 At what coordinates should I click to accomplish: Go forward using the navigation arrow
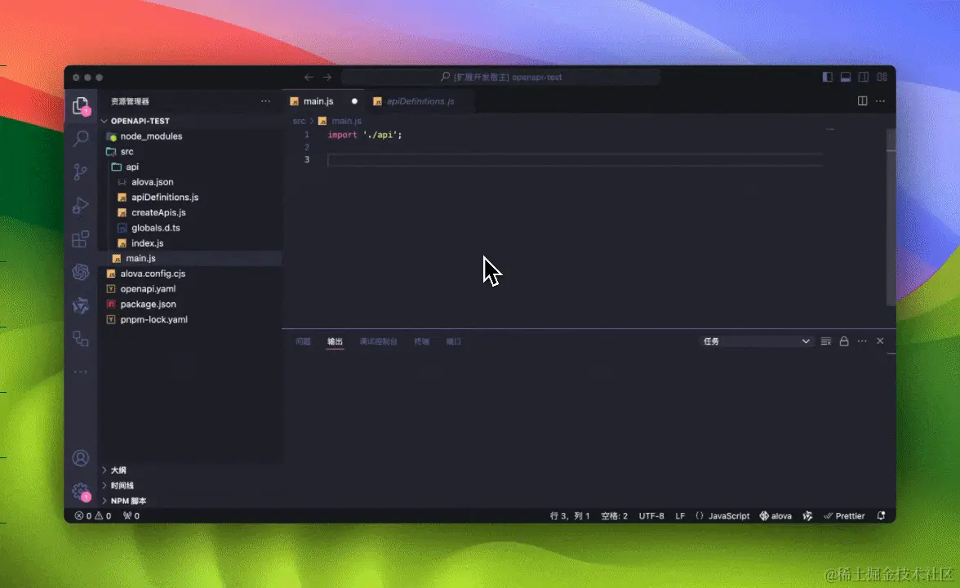pyautogui.click(x=327, y=77)
